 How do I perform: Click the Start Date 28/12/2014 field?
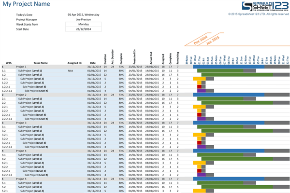coord(83,29)
